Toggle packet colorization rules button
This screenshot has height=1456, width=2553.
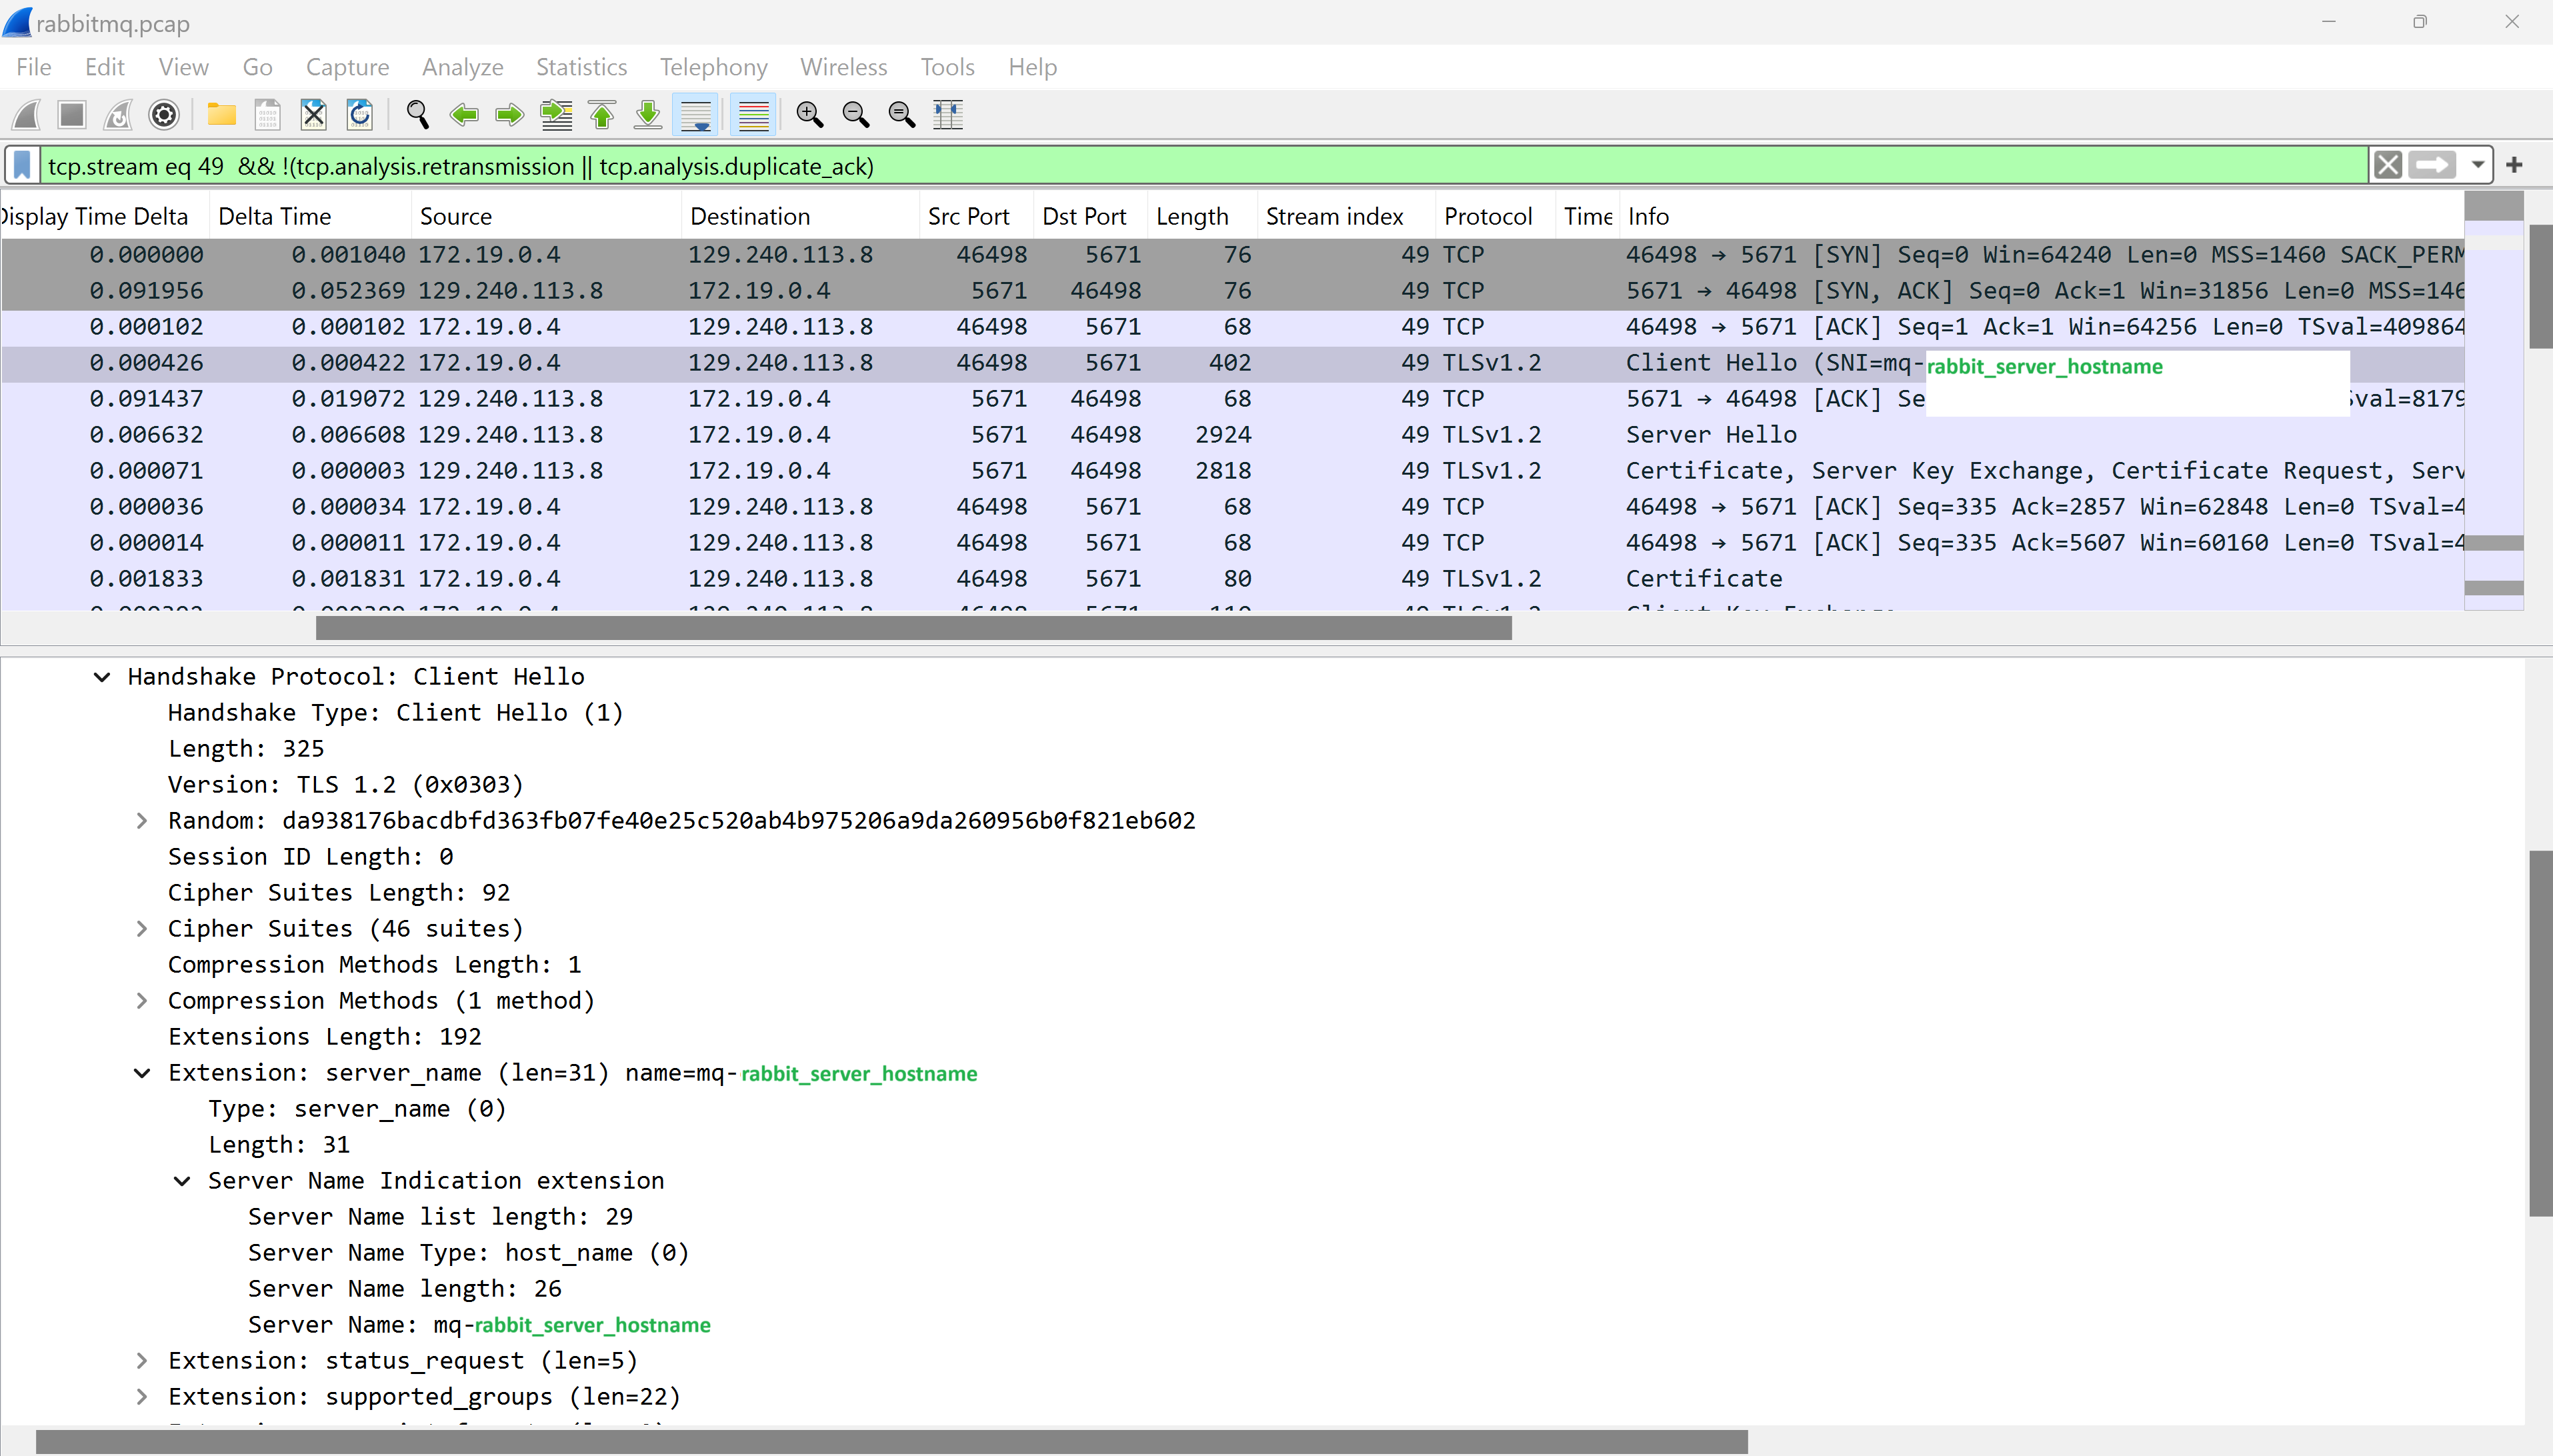coord(753,115)
